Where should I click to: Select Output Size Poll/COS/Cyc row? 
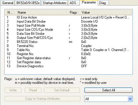[x=69, y=38]
